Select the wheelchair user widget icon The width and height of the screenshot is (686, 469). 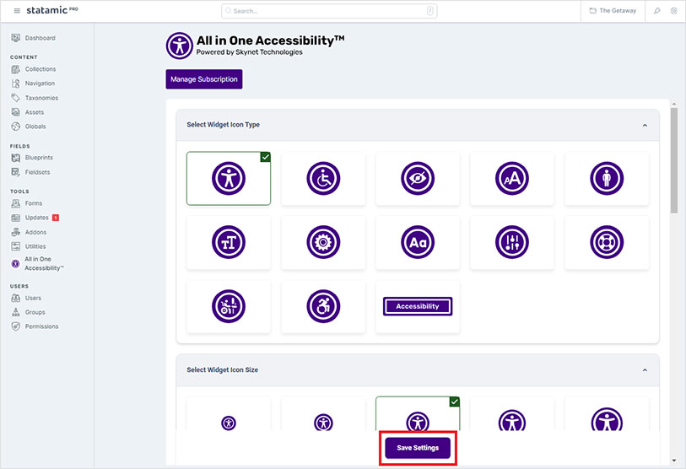323,179
